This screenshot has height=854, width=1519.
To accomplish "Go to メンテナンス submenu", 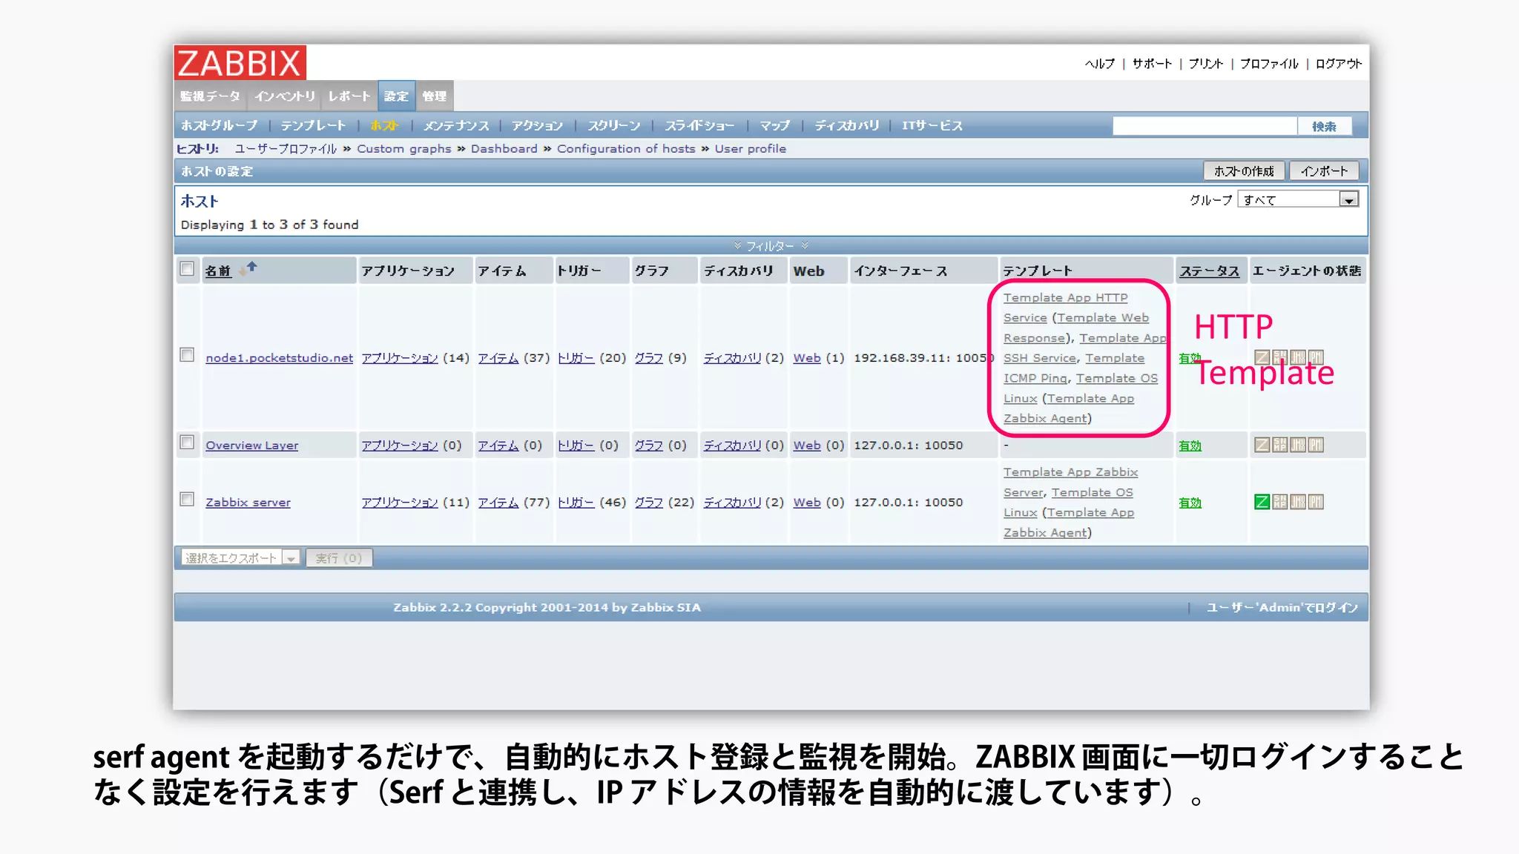I will 456,125.
